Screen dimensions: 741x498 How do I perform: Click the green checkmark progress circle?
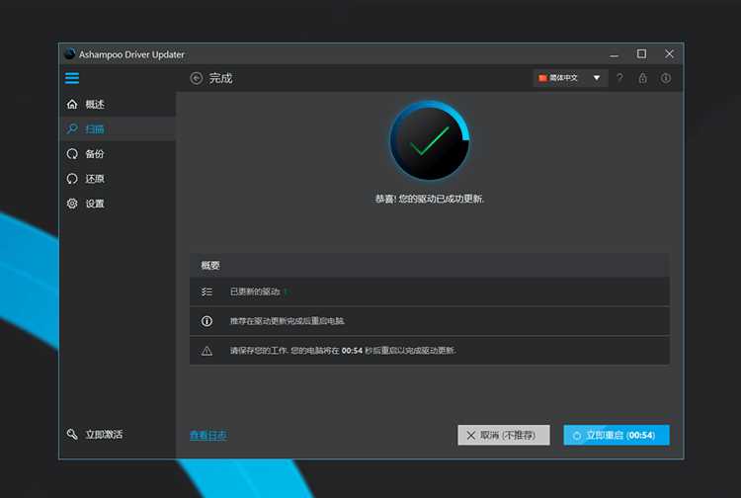click(429, 140)
